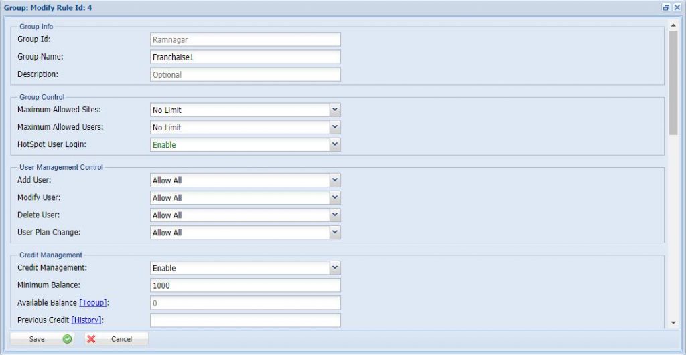Open the Delete User permission dropdown

tap(335, 215)
